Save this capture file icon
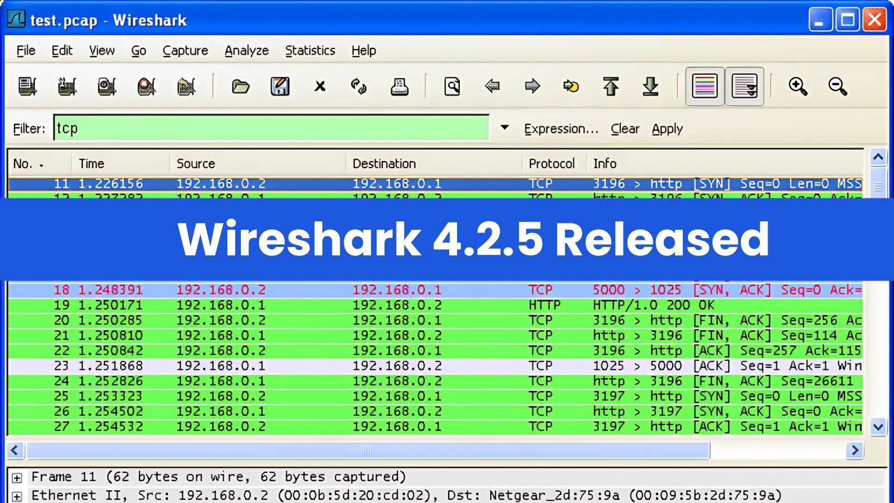 280,87
